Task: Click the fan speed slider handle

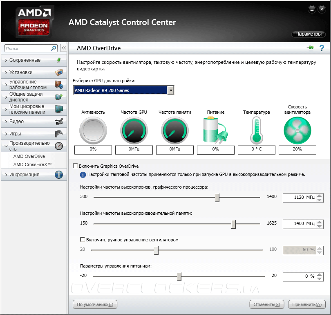Action: [x=156, y=250]
